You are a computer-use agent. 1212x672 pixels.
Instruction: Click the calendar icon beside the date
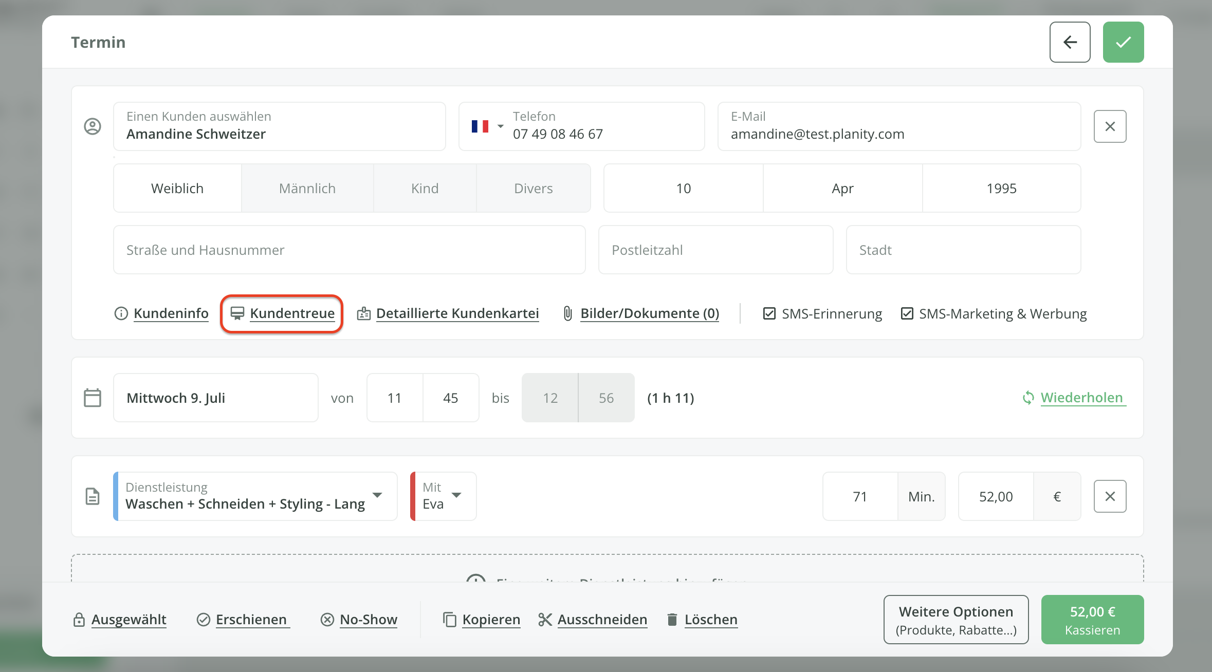(93, 398)
